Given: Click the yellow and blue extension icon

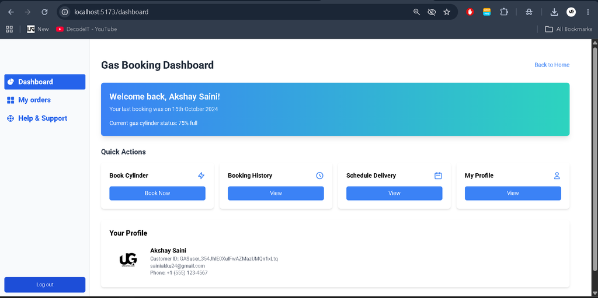Looking at the screenshot, I should (486, 12).
